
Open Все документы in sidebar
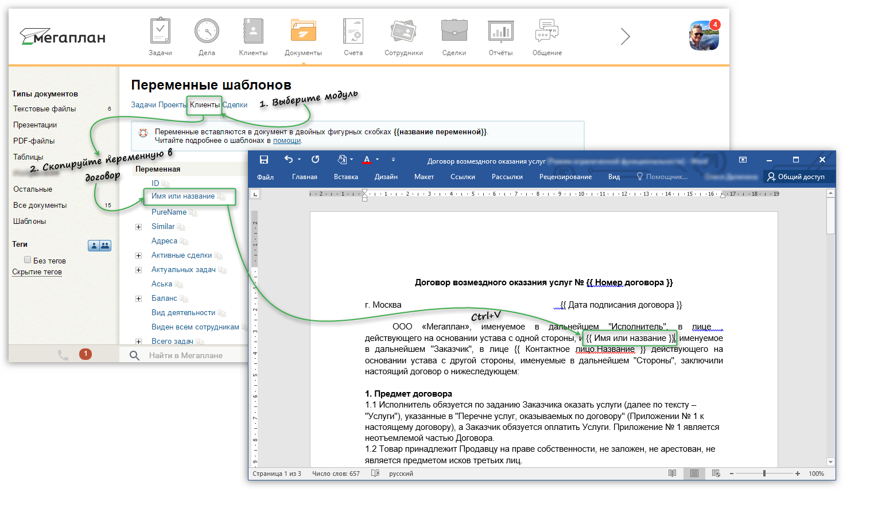[x=40, y=205]
